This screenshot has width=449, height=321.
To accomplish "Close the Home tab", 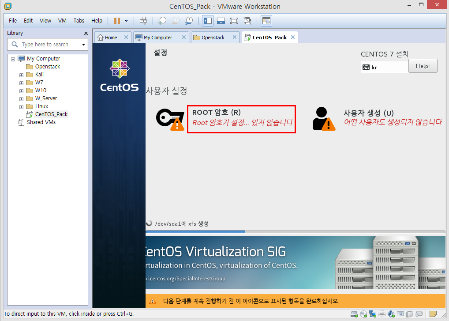I will [126, 37].
